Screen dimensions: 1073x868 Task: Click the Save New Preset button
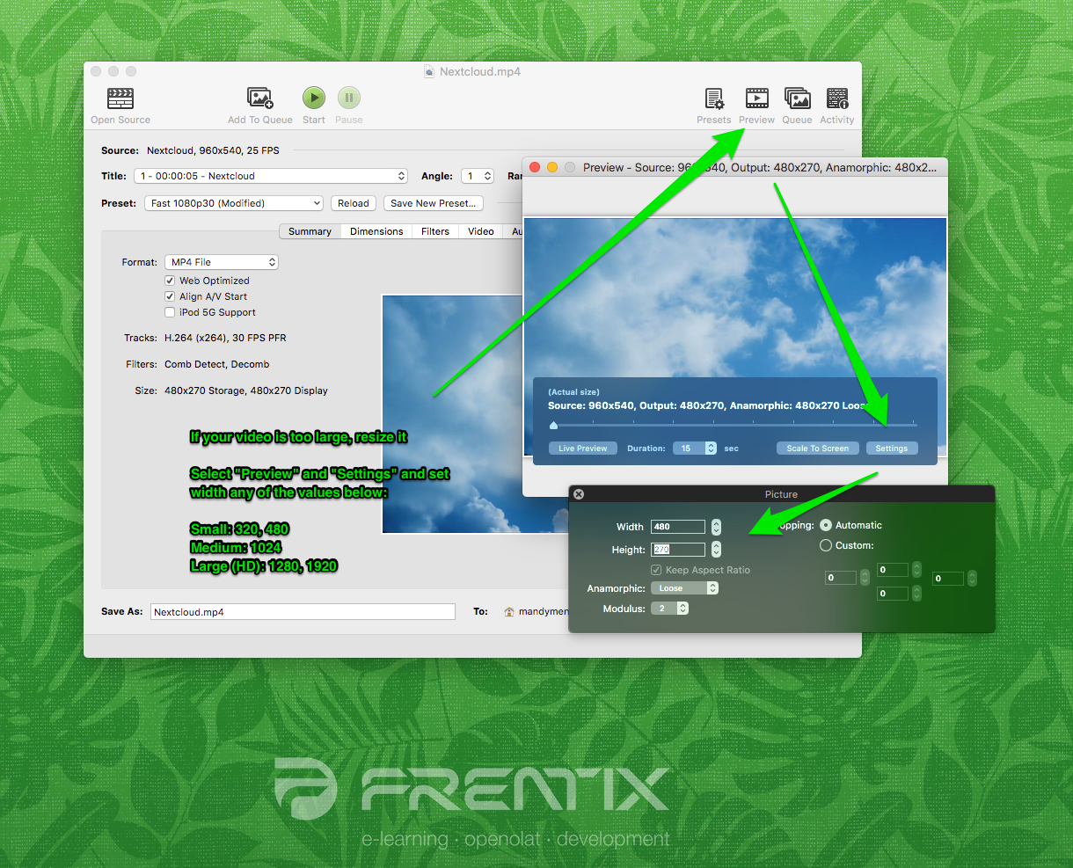pos(433,203)
